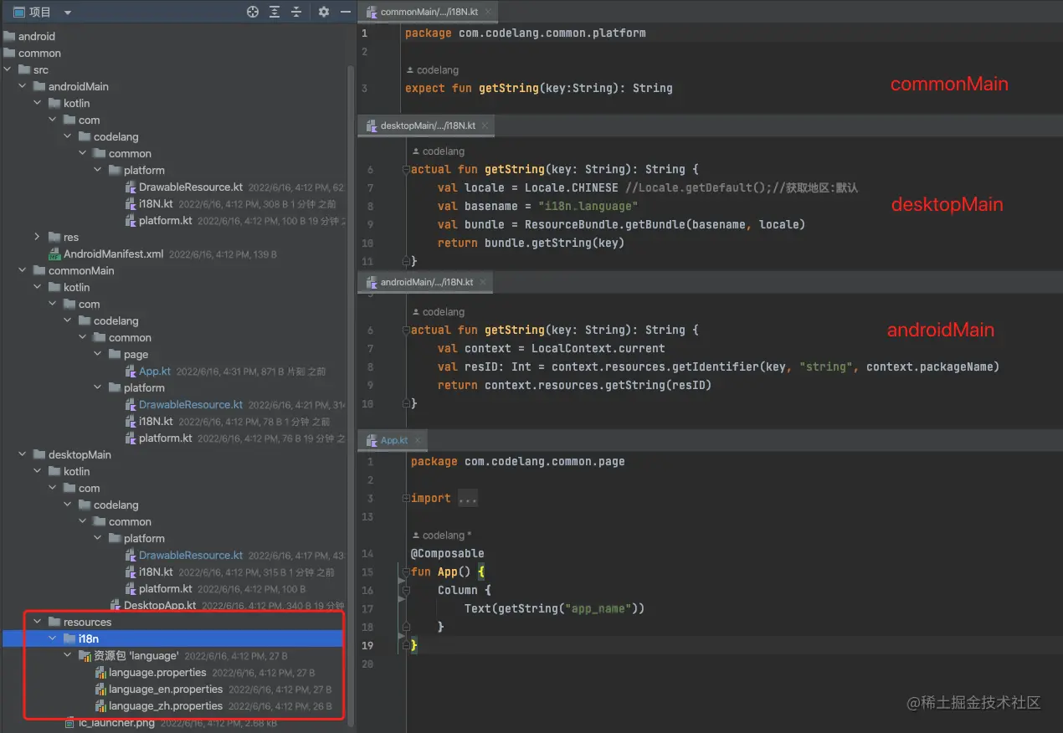The height and width of the screenshot is (733, 1063).
Task: Click the Select Opened File crosshair icon
Action: [253, 12]
